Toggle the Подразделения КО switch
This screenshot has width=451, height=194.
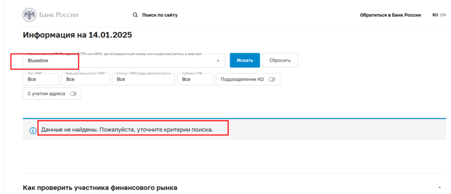pos(272,79)
